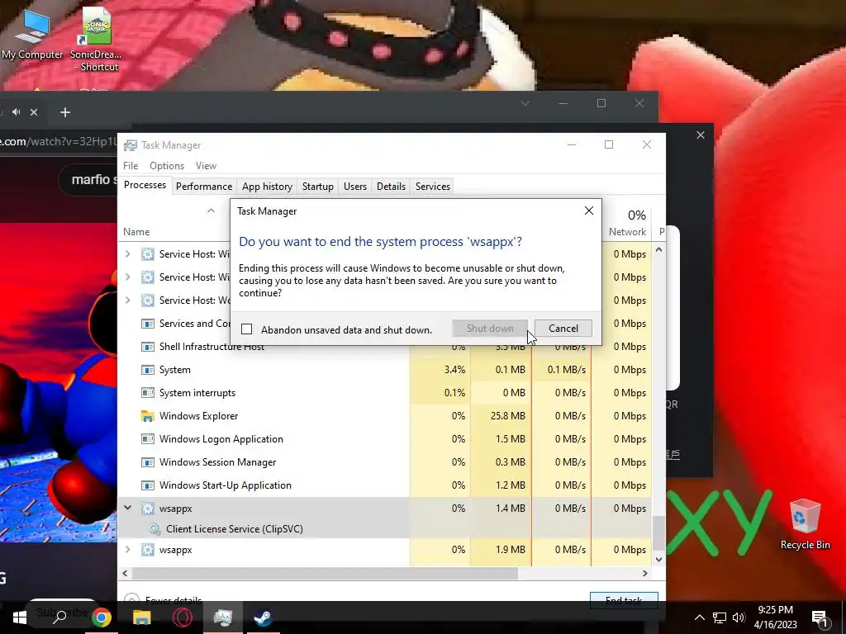Open Google Chrome from the taskbar

(x=101, y=617)
